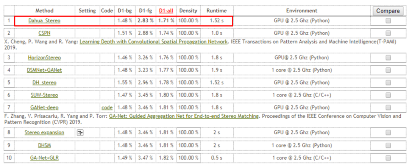Tick the compare checkbox for Dahua_Stereo
The height and width of the screenshot is (165, 409).
point(388,21)
